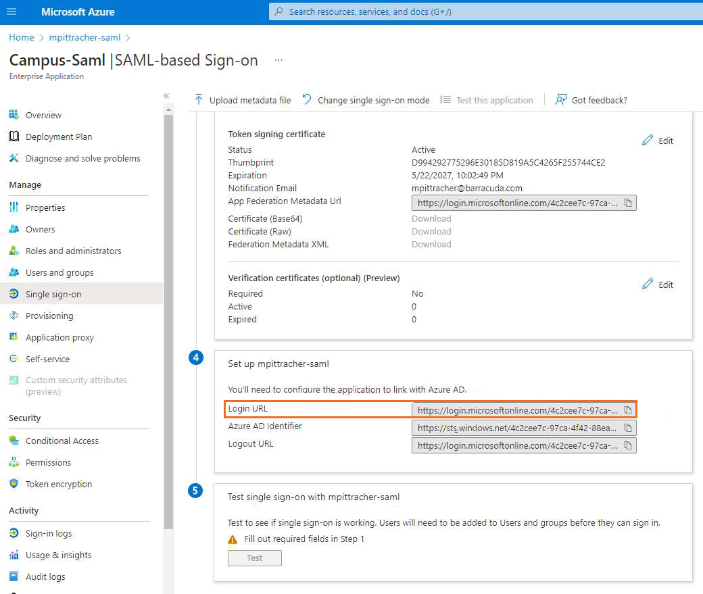Click the sidebar scrollbar up arrow
Screen dimensions: 703x594
(x=168, y=109)
